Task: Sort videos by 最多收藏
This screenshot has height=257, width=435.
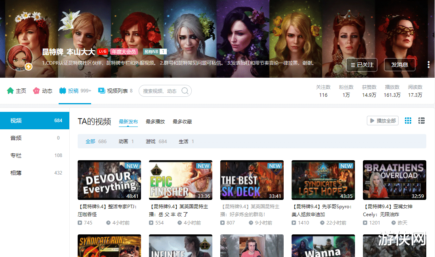Action: click(182, 122)
